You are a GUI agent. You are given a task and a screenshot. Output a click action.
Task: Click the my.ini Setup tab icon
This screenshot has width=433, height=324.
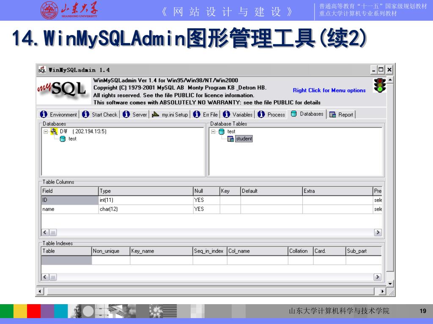click(x=156, y=114)
